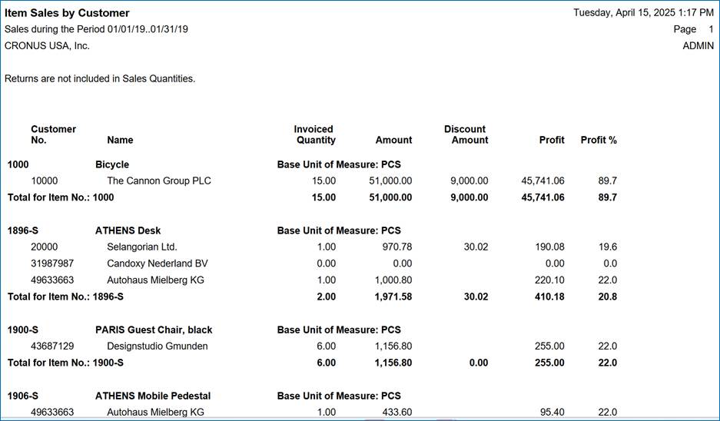Viewport: 720px width, 421px height.
Task: Click the 45,741.06 profit value for customer 10000
Action: point(537,181)
